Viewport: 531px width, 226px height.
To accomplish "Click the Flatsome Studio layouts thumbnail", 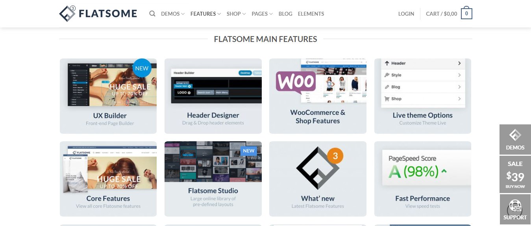I will [x=213, y=162].
